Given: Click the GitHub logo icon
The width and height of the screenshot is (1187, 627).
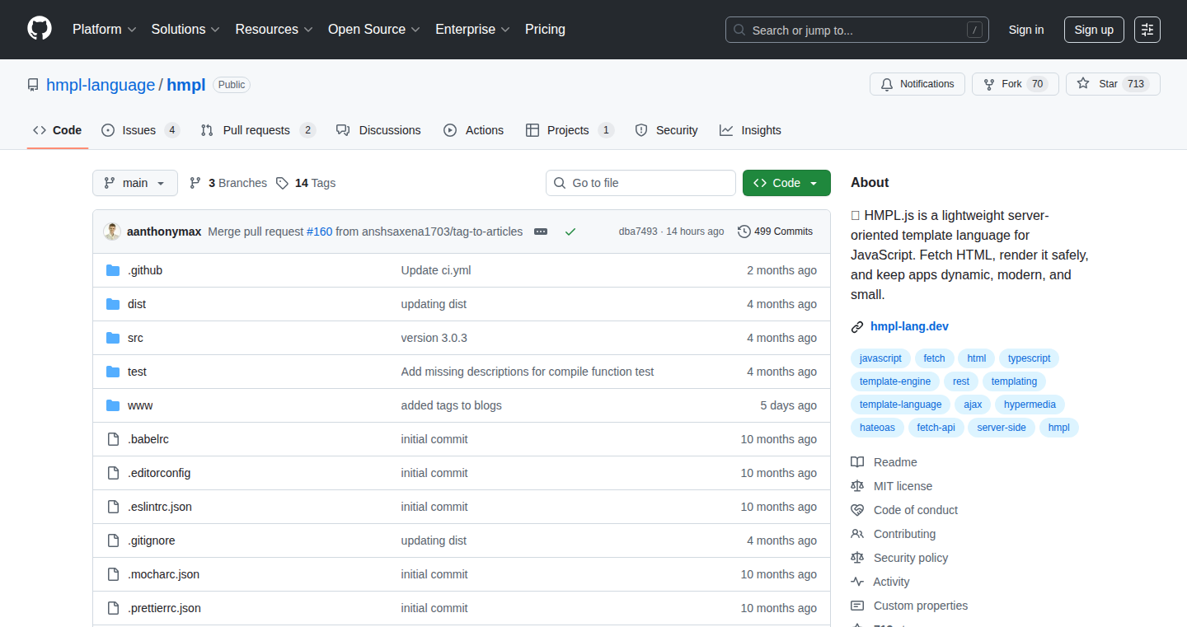Looking at the screenshot, I should [x=40, y=29].
